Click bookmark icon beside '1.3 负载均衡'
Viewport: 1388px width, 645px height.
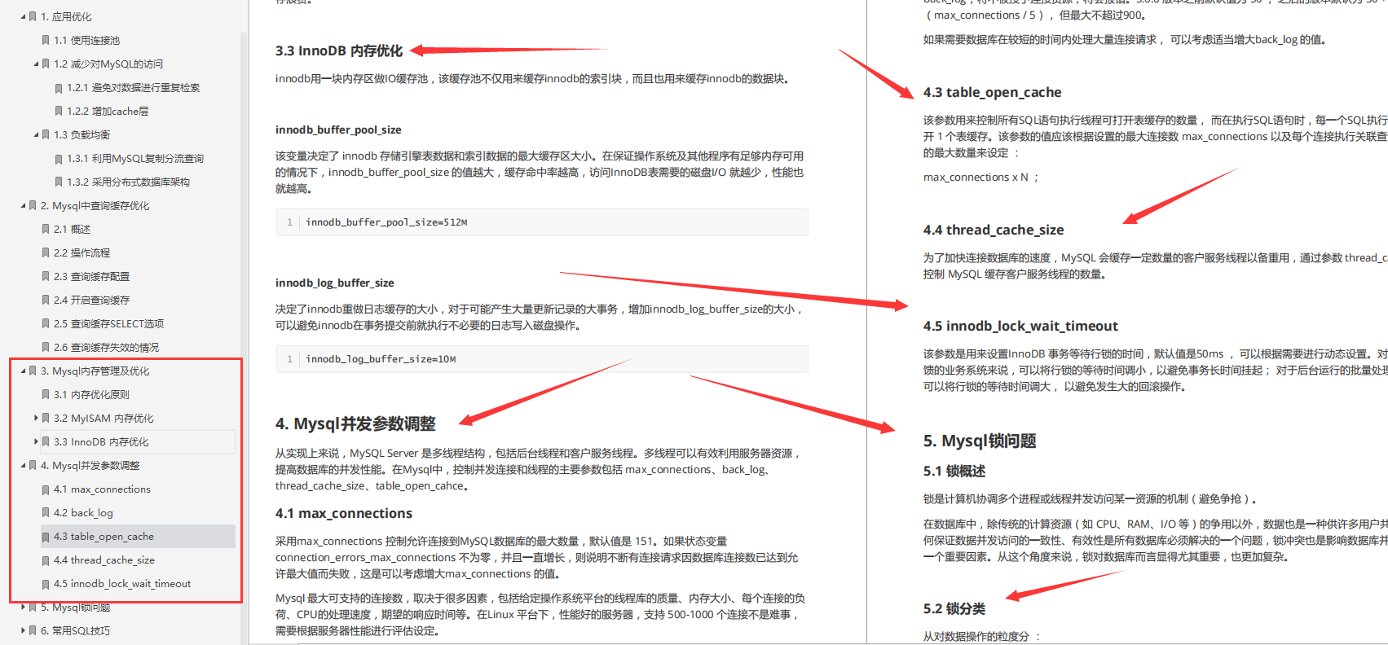[46, 134]
